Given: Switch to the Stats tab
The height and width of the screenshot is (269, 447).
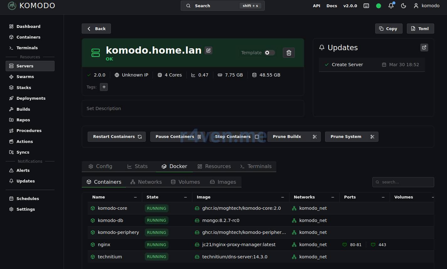Looking at the screenshot, I should coord(137,166).
